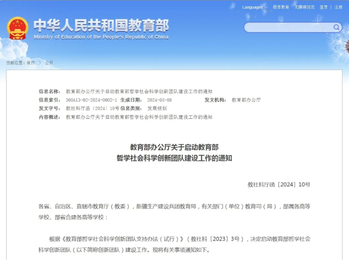The height and width of the screenshot is (260, 349).
Task: Click the national emblem logo
Action: click(x=18, y=28)
